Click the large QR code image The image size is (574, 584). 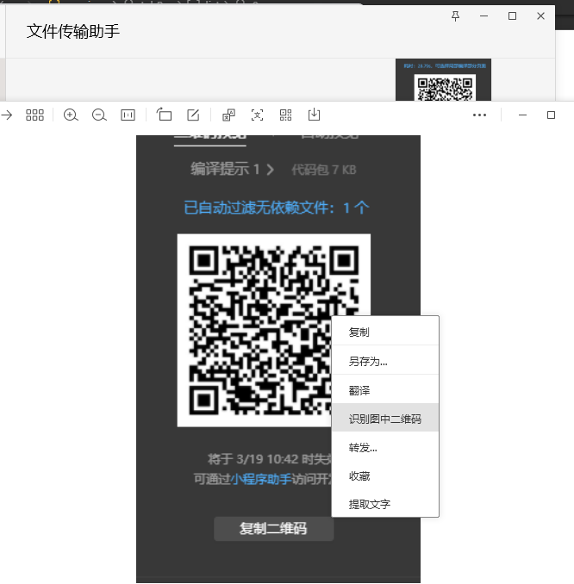[274, 330]
